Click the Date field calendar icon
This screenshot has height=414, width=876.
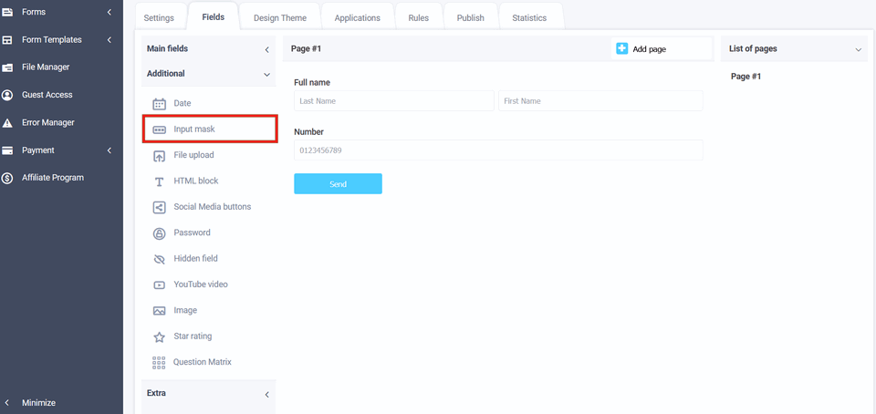[159, 104]
